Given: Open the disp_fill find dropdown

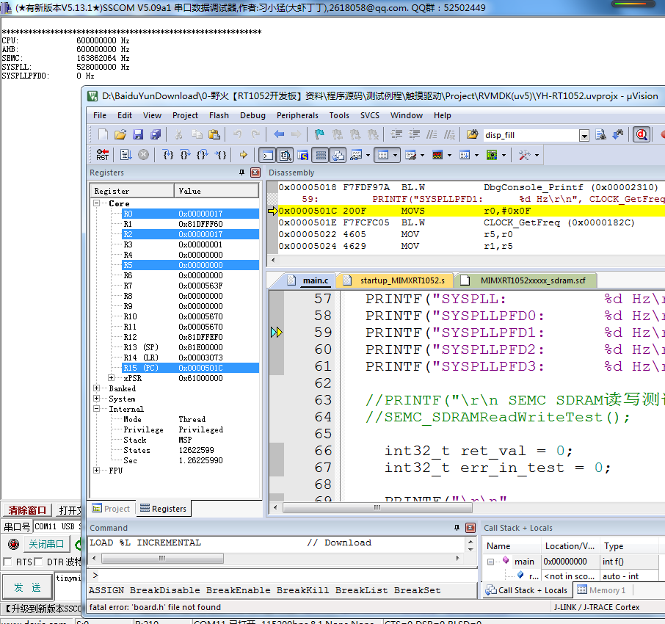Looking at the screenshot, I should tap(584, 135).
